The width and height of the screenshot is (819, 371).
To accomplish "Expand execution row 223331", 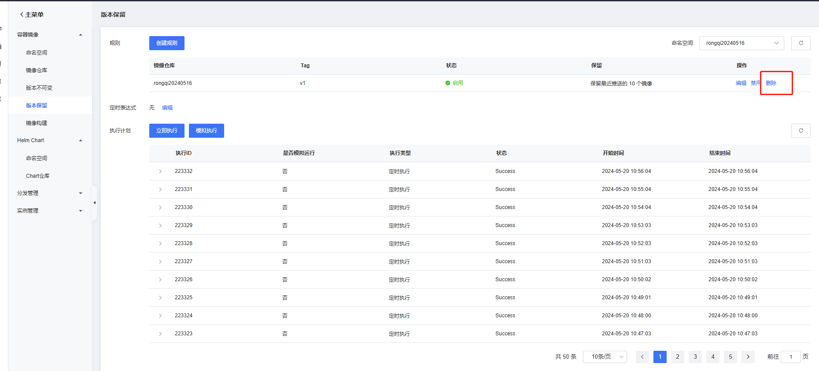I will (160, 189).
